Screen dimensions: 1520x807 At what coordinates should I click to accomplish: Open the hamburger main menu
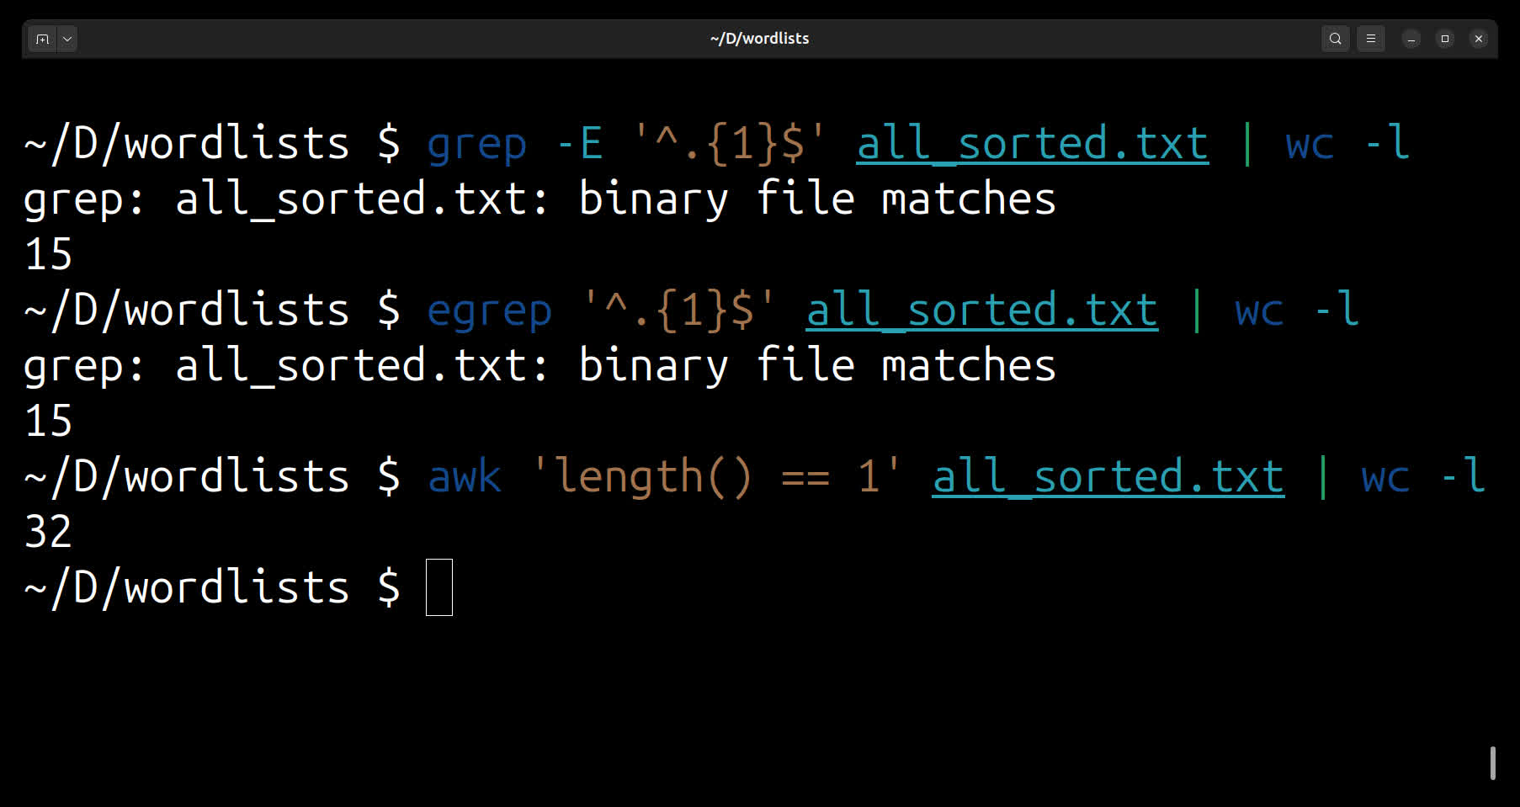(1370, 39)
